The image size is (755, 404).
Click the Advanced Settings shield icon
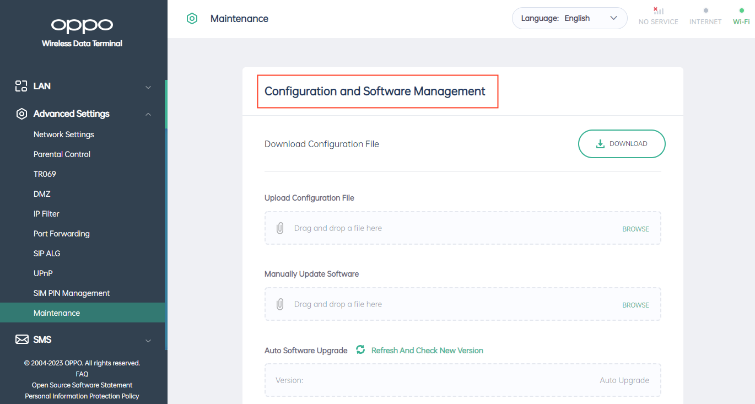point(21,114)
